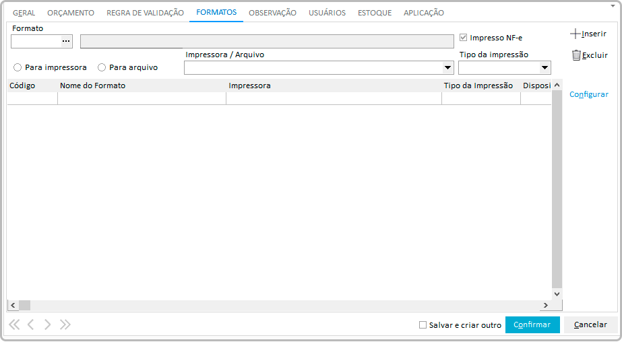Click the empty first row Código cell
622x342 pixels.
tap(32, 98)
